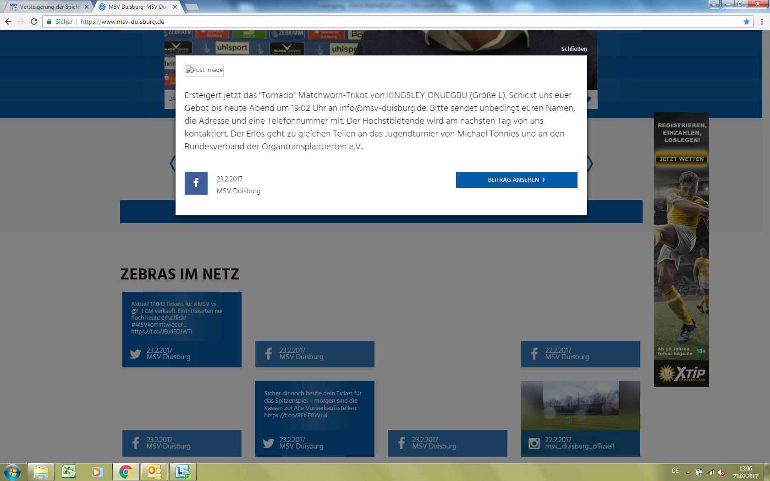
Task: Open Excel from the taskbar
Action: point(69,472)
